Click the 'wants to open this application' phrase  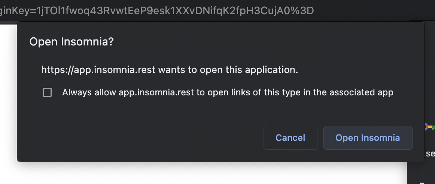228,70
